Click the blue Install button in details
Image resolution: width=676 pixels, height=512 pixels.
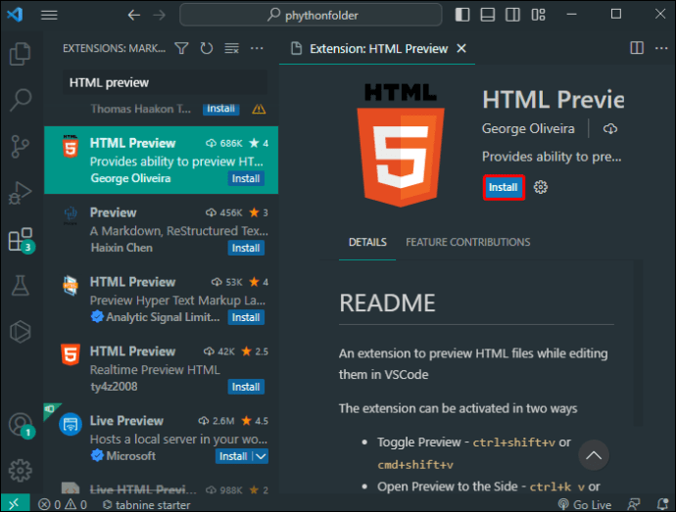coord(504,187)
